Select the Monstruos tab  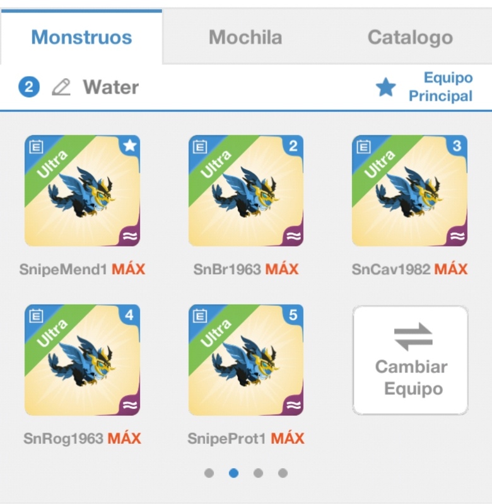tap(81, 37)
